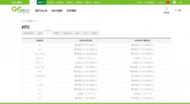190x104 pixels.
Task: Open the 關於VoLTE section
Action: coord(41,11)
